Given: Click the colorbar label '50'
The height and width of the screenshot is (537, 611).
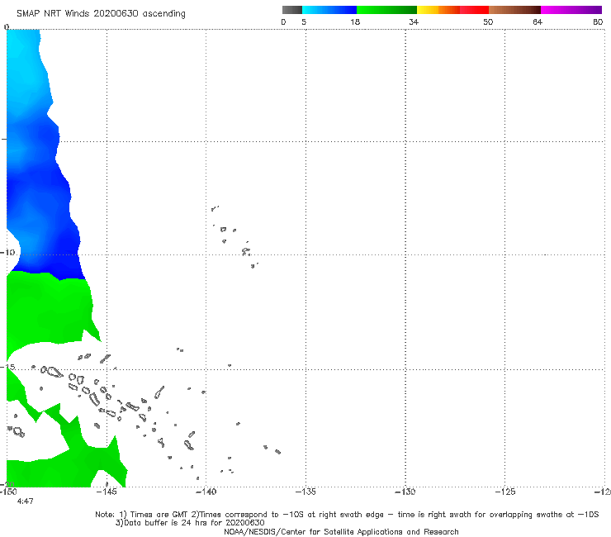Looking at the screenshot, I should pyautogui.click(x=488, y=21).
